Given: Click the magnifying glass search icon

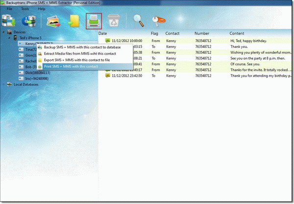Looking at the screenshot, I should pyautogui.click(x=139, y=21).
